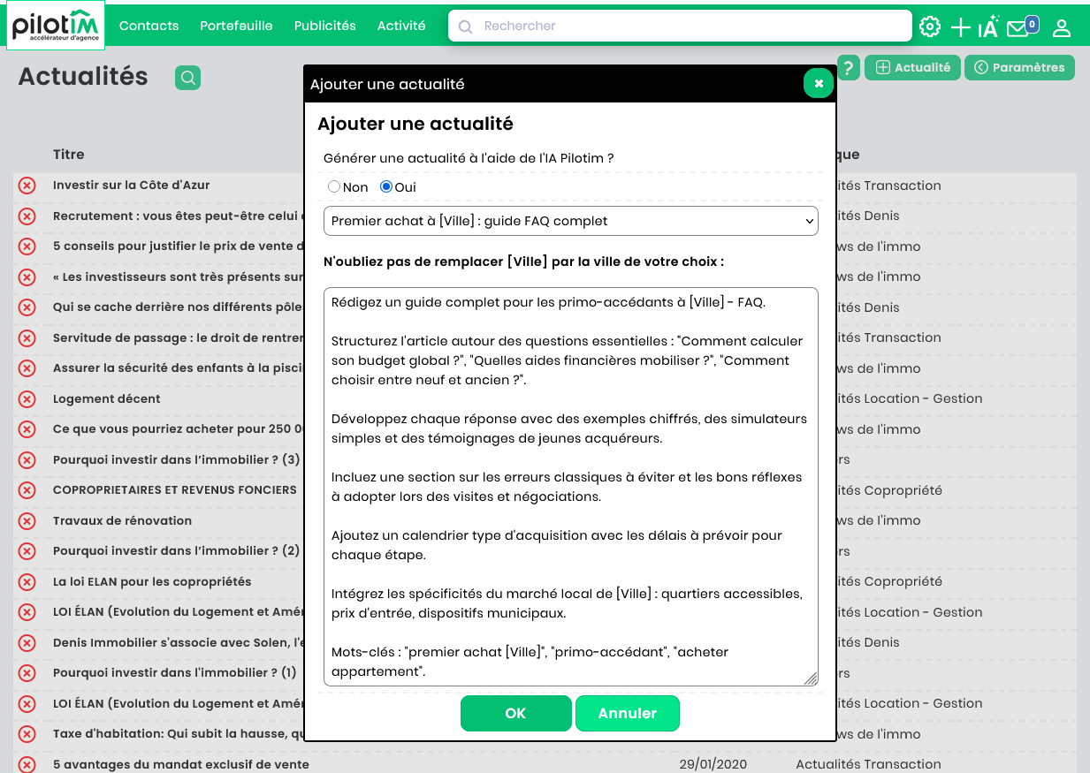Delete the 'Logement décent' news row
This screenshot has width=1090, height=773.
[27, 399]
